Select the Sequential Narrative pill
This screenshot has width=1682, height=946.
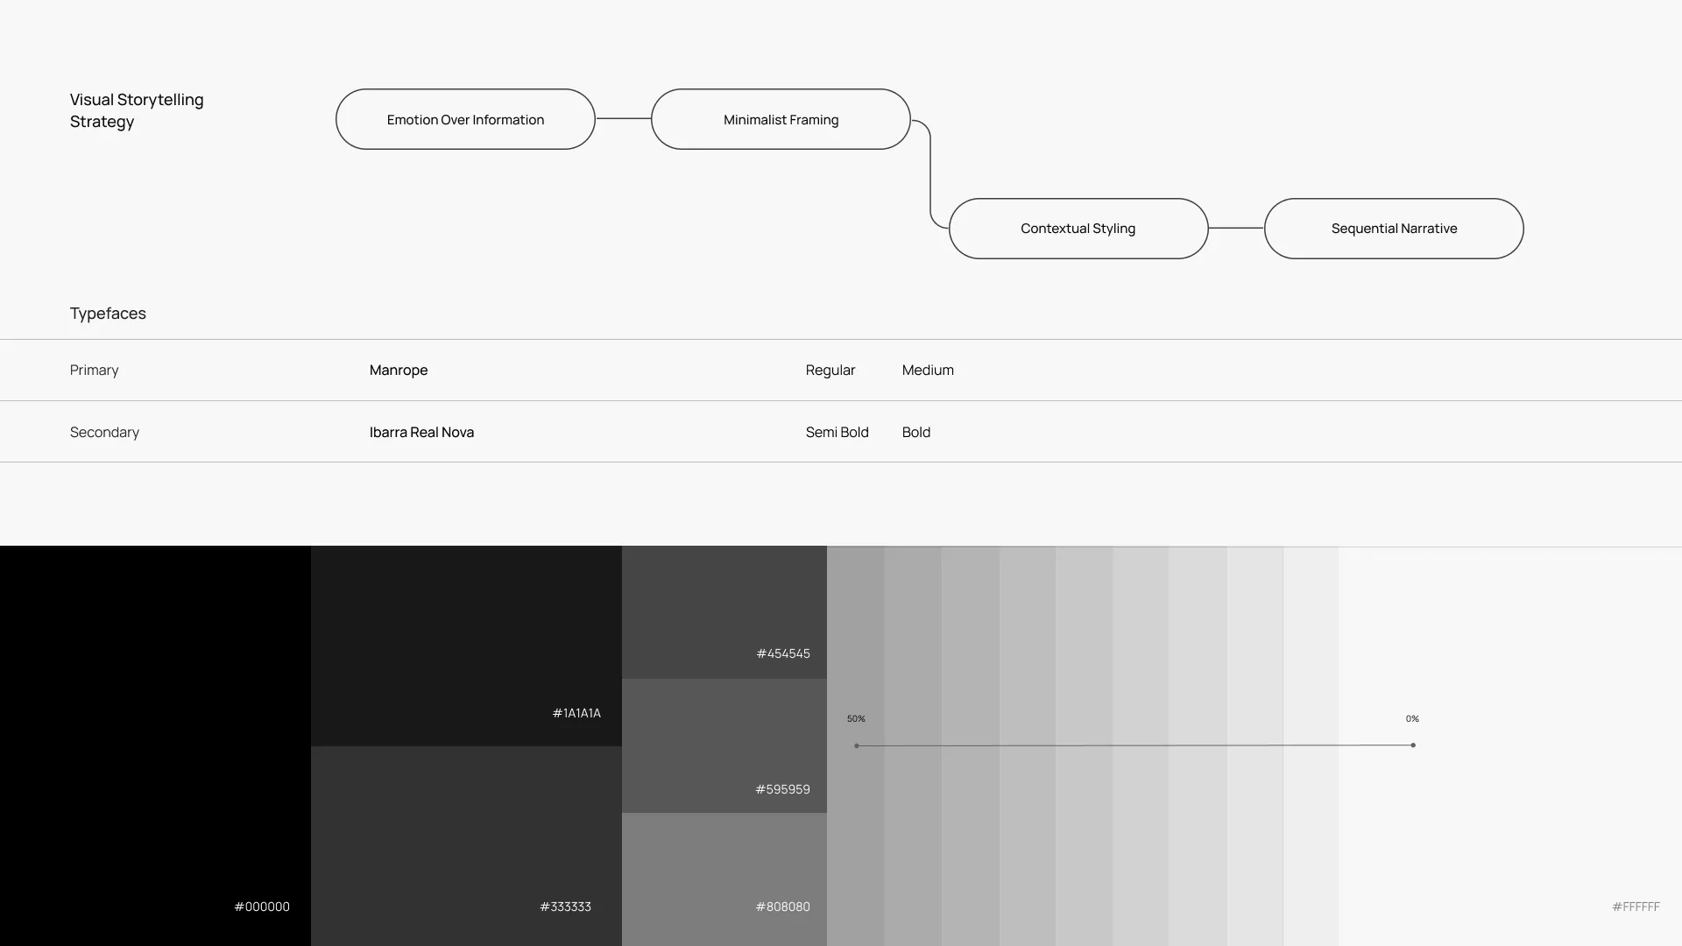point(1394,229)
